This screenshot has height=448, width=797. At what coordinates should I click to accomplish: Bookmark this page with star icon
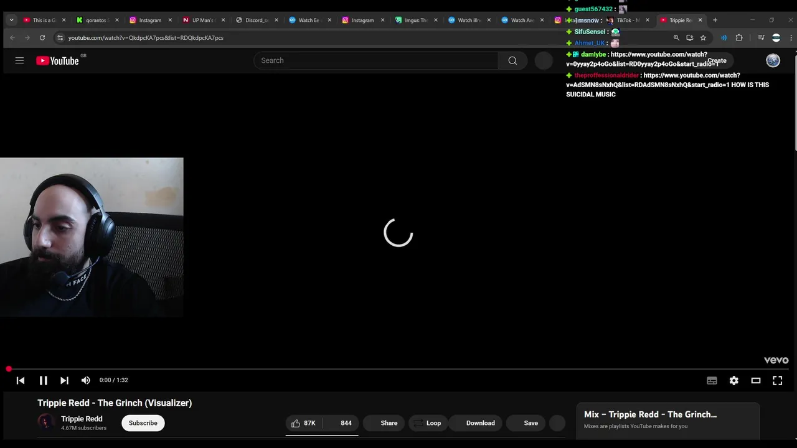703,38
